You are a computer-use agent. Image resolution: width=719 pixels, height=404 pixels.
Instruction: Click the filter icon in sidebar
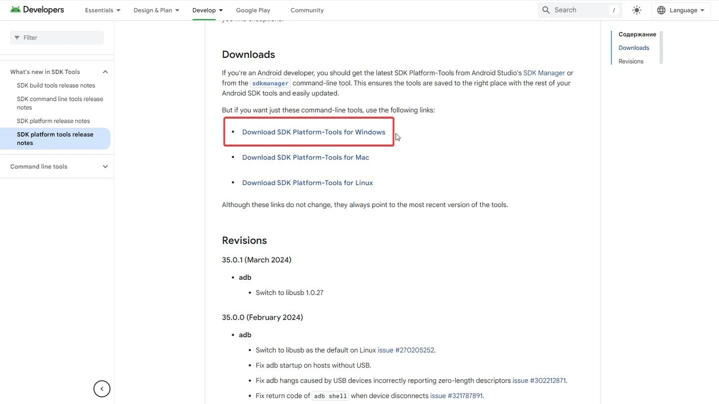(x=17, y=37)
